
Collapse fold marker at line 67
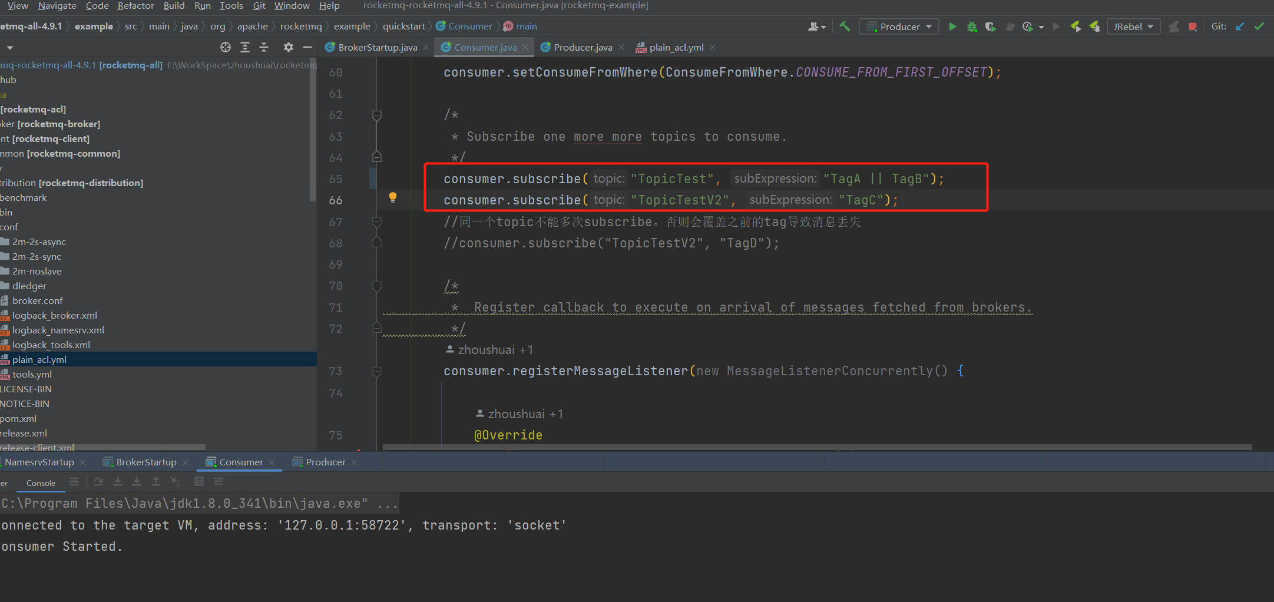[x=377, y=222]
